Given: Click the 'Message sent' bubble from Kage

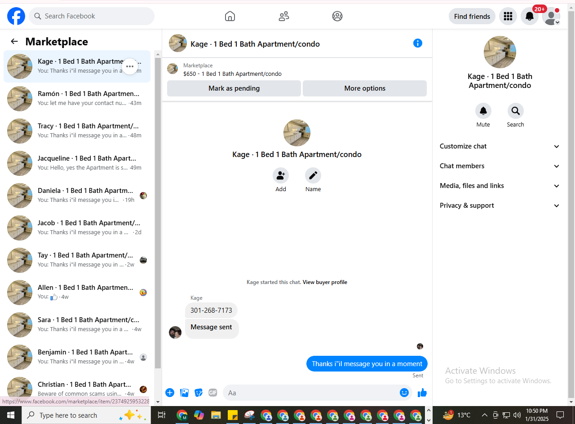Looking at the screenshot, I should point(212,328).
